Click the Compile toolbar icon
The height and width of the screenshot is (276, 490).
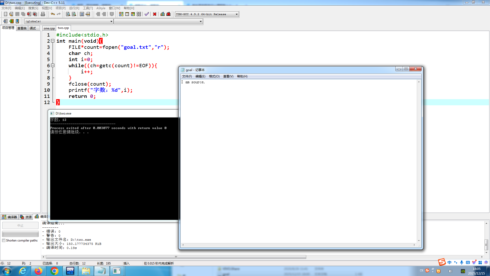coord(121,14)
